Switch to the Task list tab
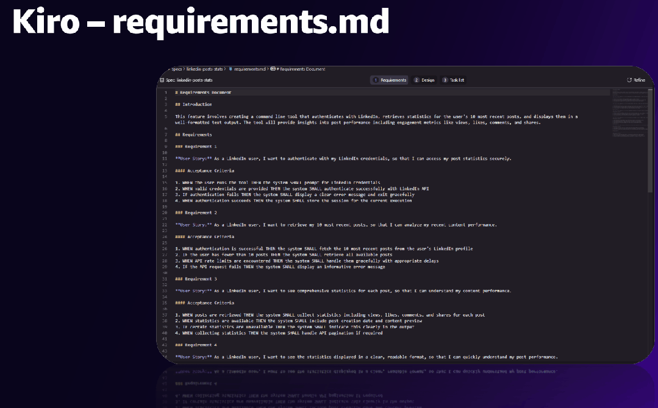This screenshot has height=408, width=658. point(457,80)
